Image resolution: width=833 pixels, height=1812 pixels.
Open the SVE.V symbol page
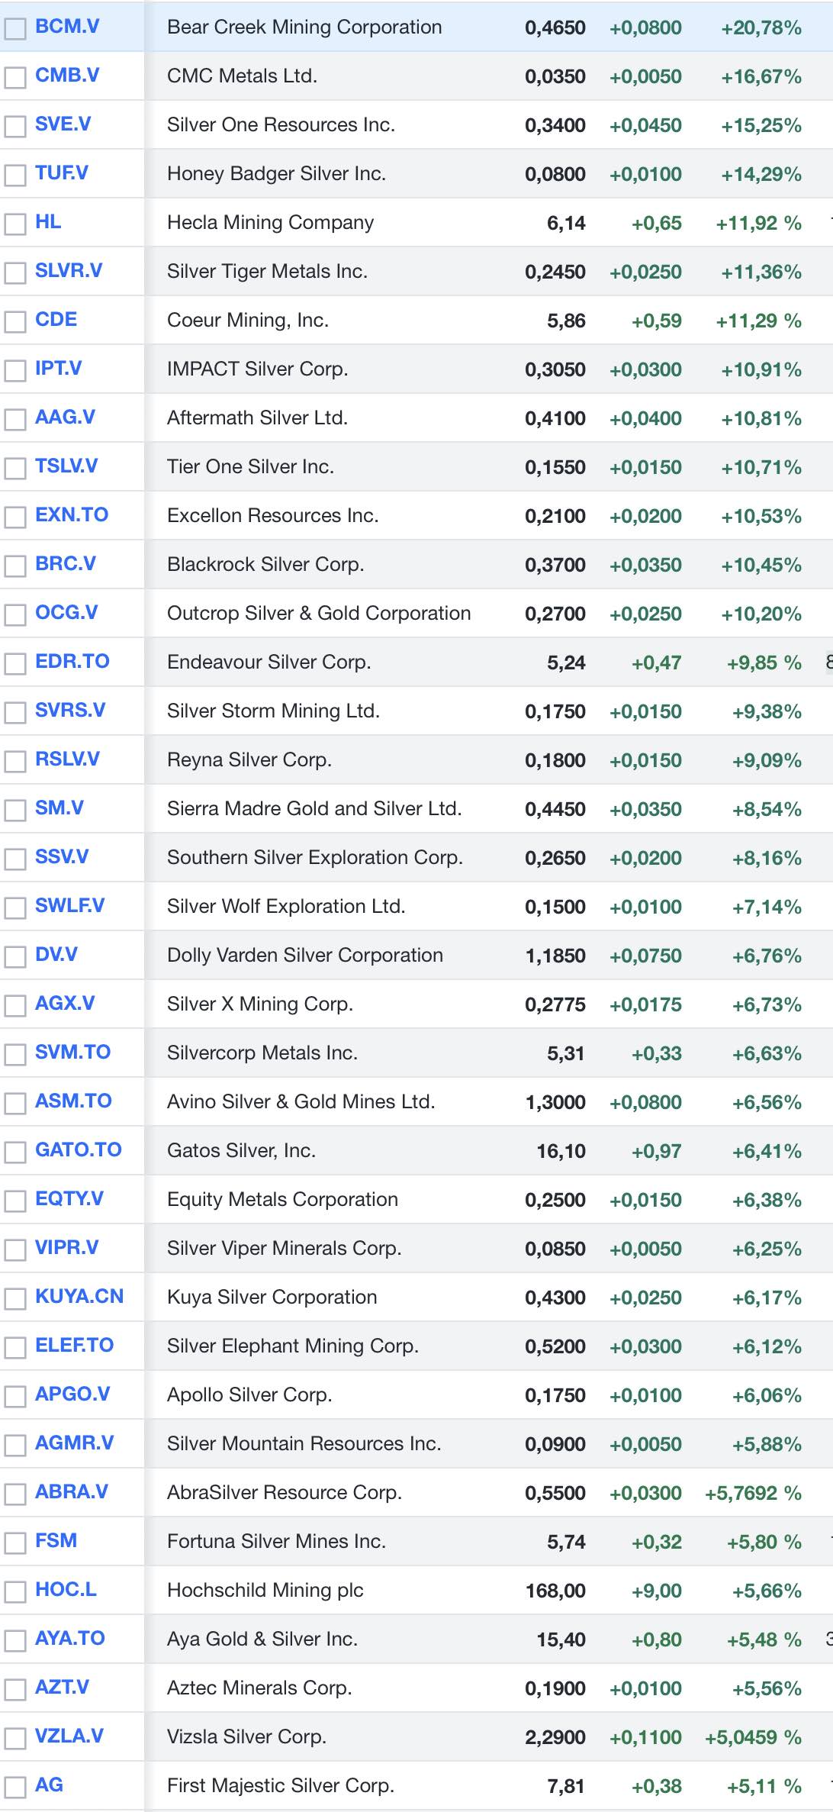pyautogui.click(x=63, y=124)
